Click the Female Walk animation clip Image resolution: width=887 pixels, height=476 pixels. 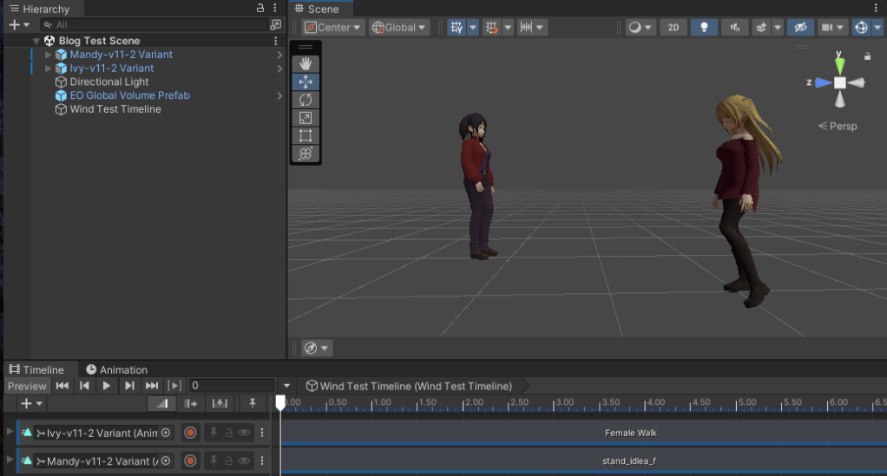[630, 433]
